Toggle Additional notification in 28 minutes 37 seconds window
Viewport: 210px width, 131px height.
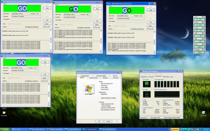coord(26,81)
